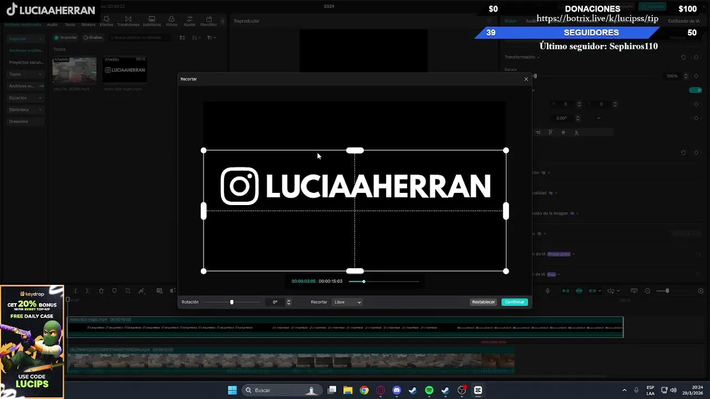
Task: Open the Transiciones tab icon
Action: 128,22
